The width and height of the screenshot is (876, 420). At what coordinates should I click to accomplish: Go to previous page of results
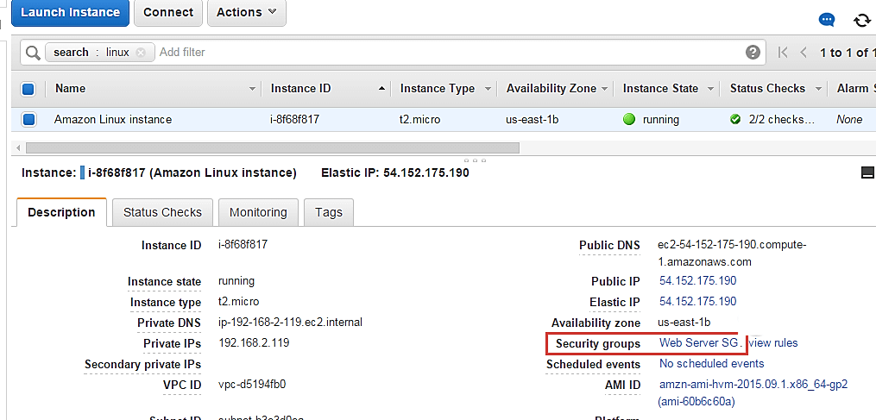click(804, 53)
